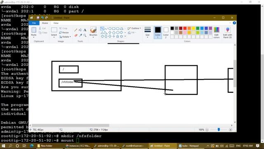Click the zoom in plus button
The height and width of the screenshot is (149, 264).
click(x=231, y=130)
